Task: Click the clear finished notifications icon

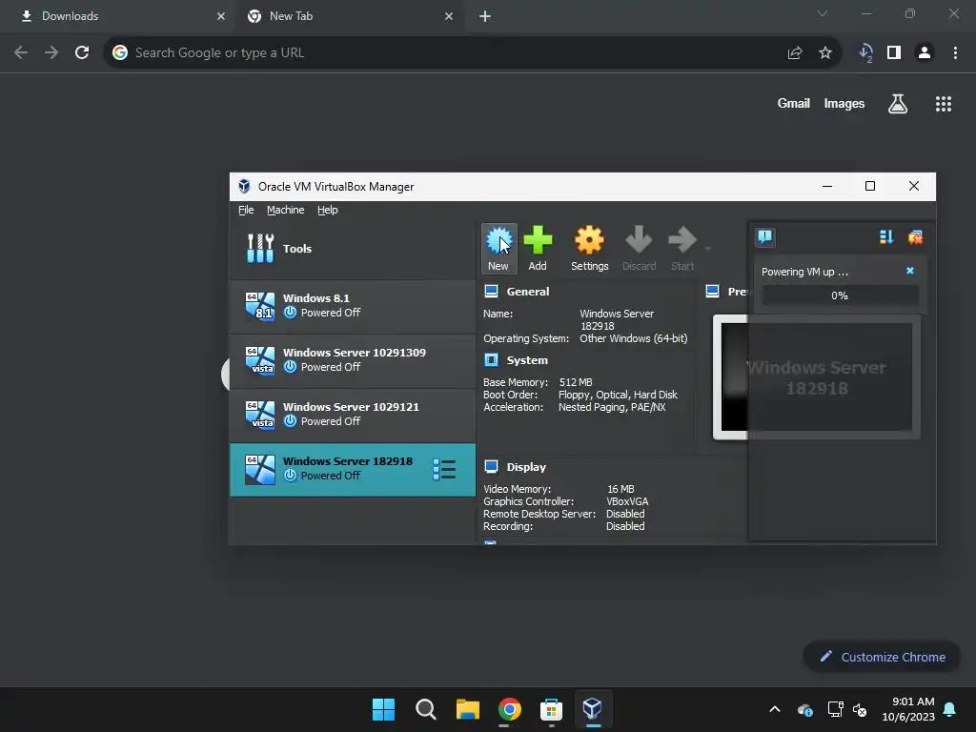Action: (x=916, y=237)
